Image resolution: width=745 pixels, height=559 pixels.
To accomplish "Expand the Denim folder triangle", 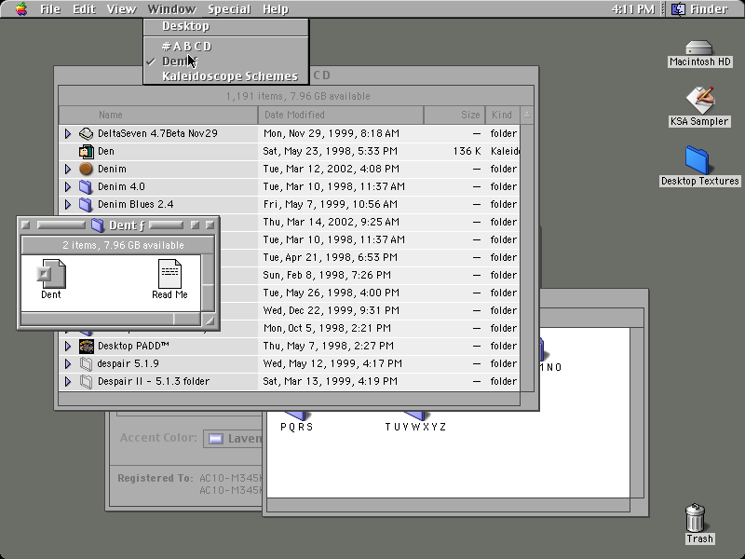I will click(x=68, y=169).
